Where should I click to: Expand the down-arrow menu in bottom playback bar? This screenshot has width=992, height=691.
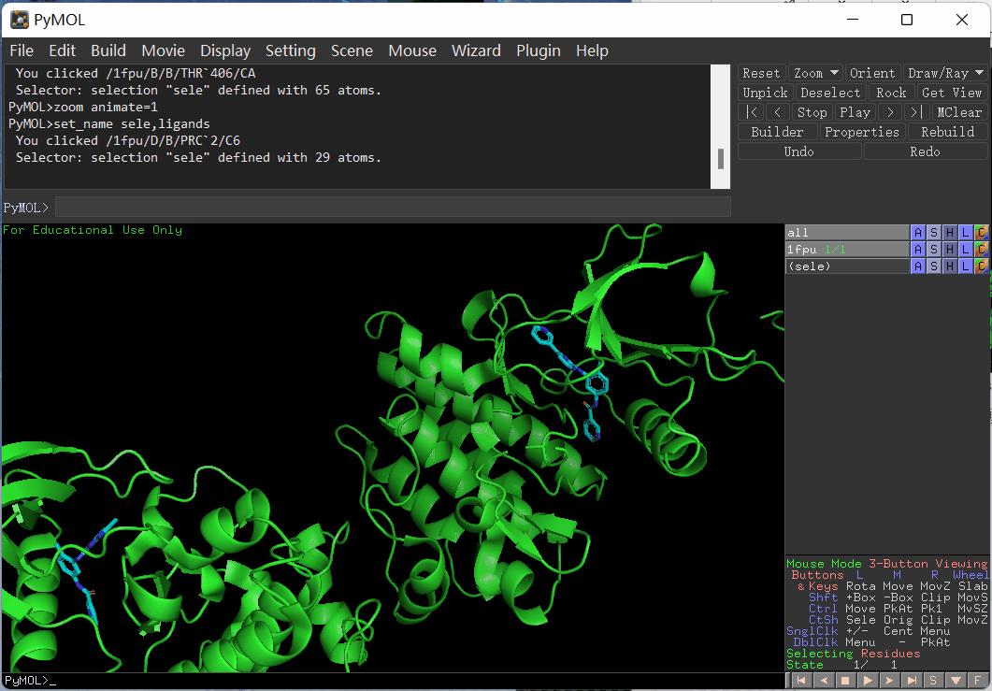tap(956, 681)
